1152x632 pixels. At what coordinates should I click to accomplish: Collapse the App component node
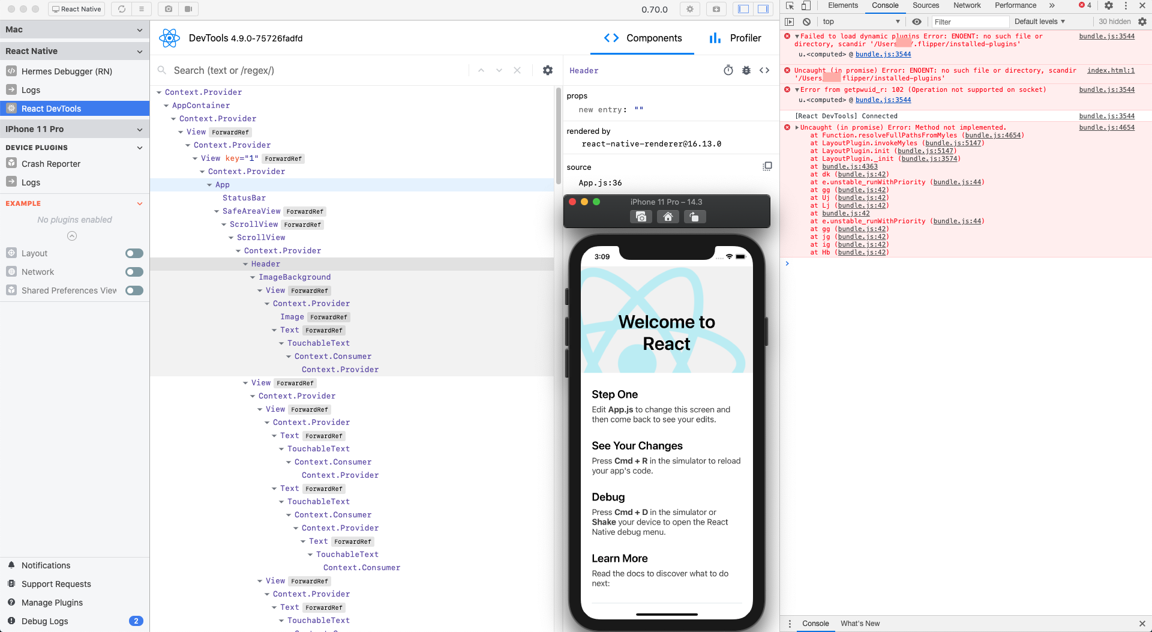coord(209,185)
